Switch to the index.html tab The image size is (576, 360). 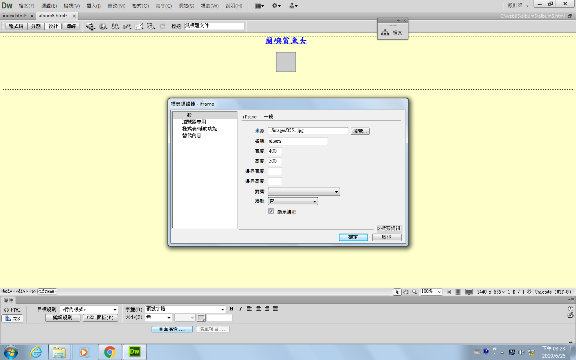pos(15,16)
